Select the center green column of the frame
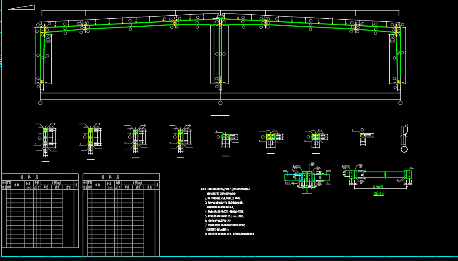 (220, 52)
